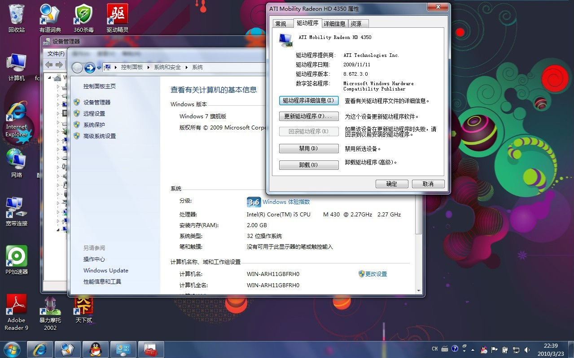Open the network tray icon
Viewport: 574px width, 358px height.
[x=516, y=349]
